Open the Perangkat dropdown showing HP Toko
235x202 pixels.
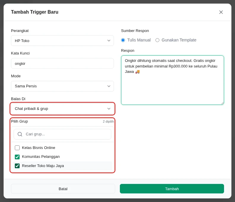[62, 41]
